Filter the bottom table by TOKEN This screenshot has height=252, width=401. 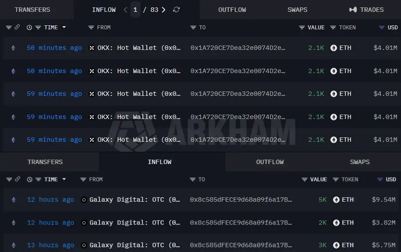point(336,179)
